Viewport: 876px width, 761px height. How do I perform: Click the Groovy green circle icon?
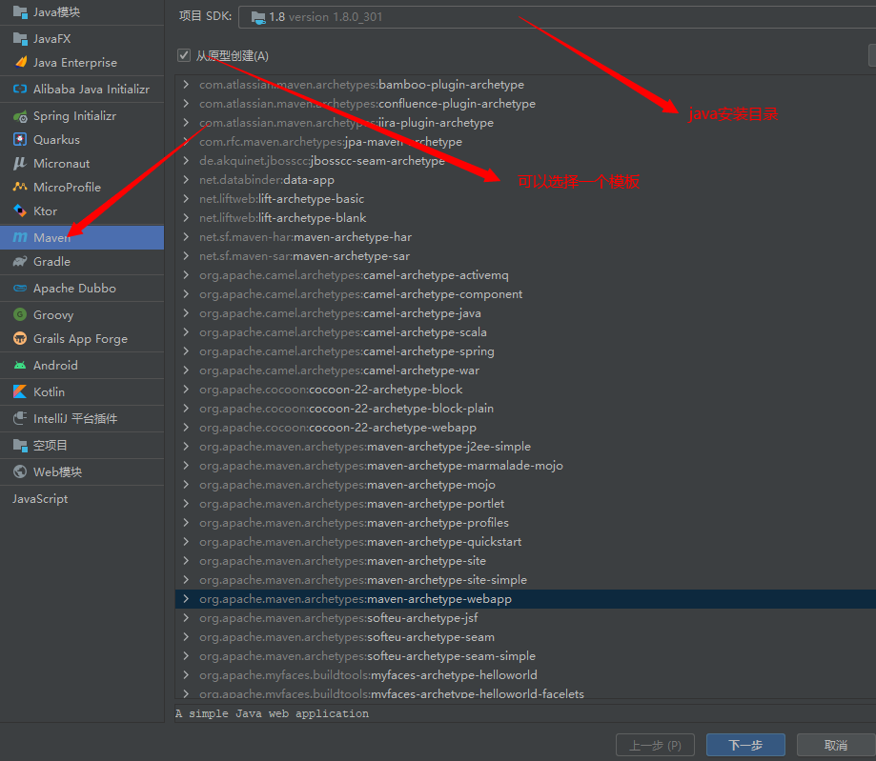20,314
